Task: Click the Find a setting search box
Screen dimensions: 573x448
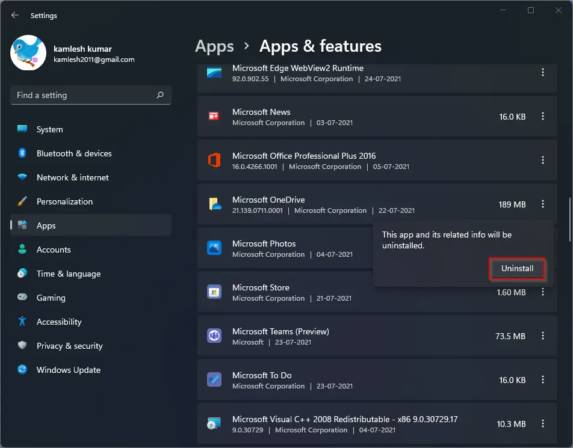Action: [x=91, y=95]
